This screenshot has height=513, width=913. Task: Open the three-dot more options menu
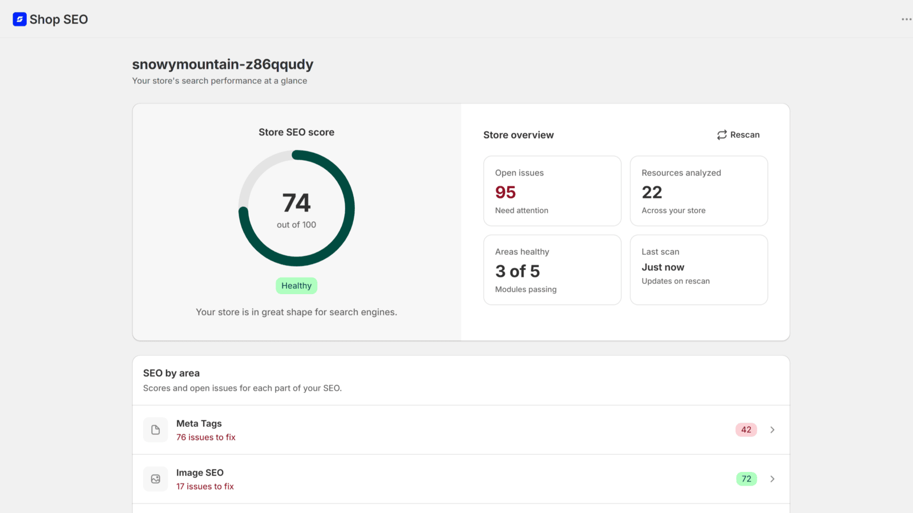[x=906, y=19]
